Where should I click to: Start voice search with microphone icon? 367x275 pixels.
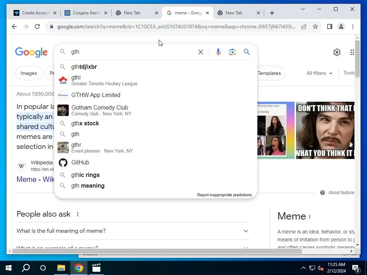pos(218,52)
